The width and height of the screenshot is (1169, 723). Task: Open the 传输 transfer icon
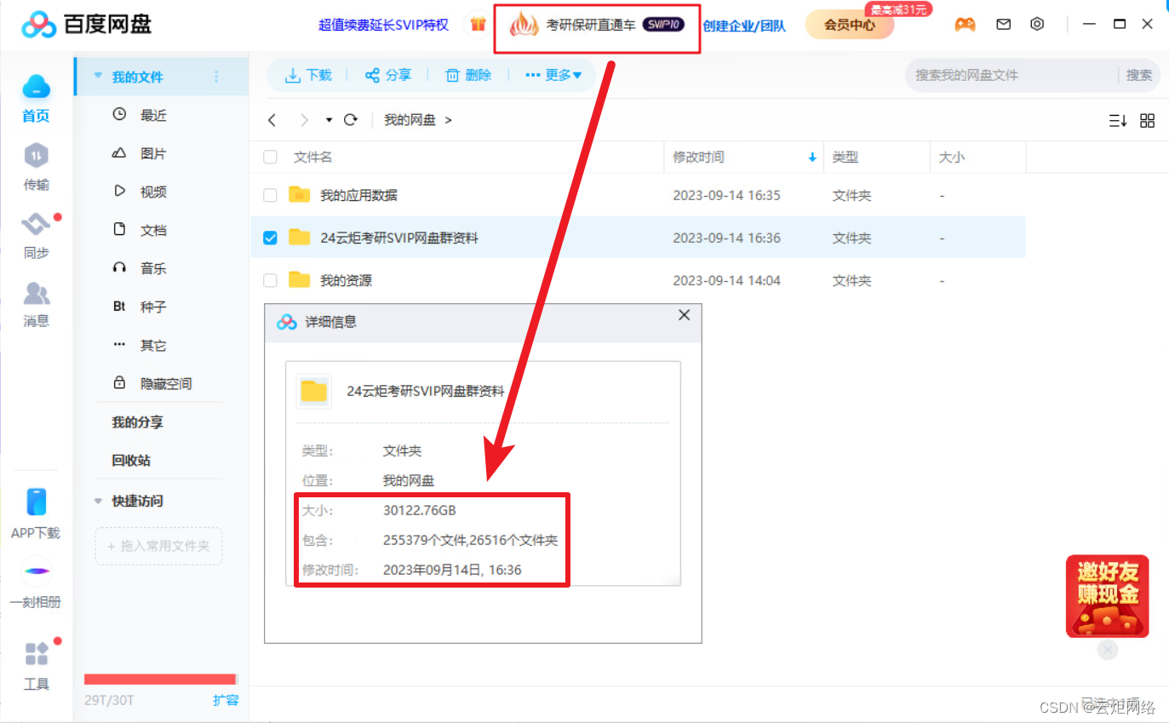(x=36, y=167)
